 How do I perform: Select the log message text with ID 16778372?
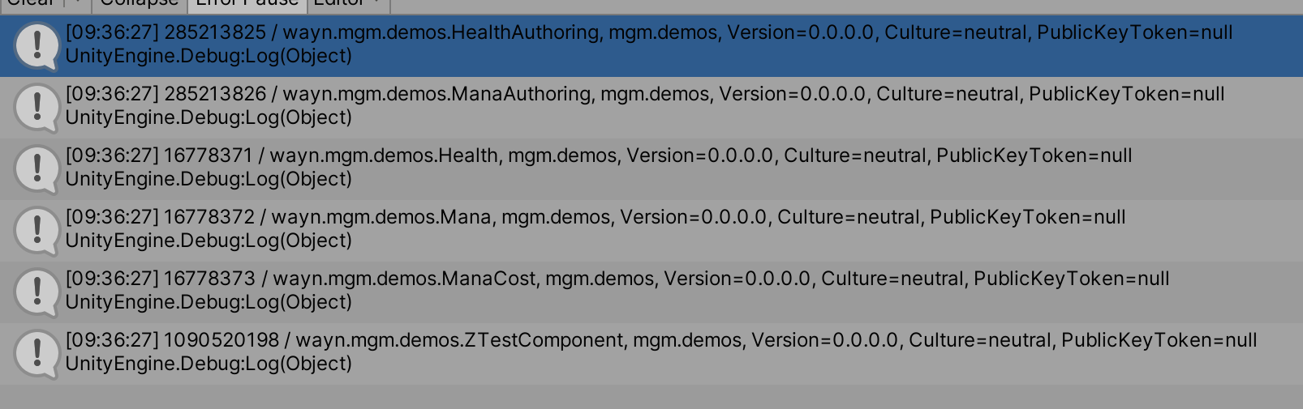point(595,218)
